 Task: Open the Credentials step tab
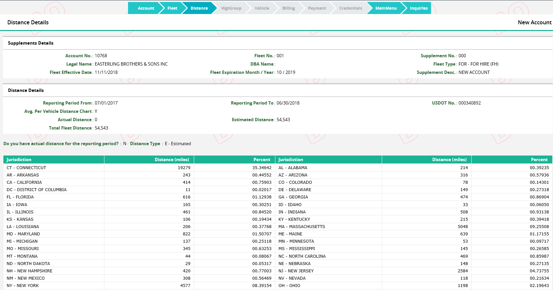tap(350, 8)
